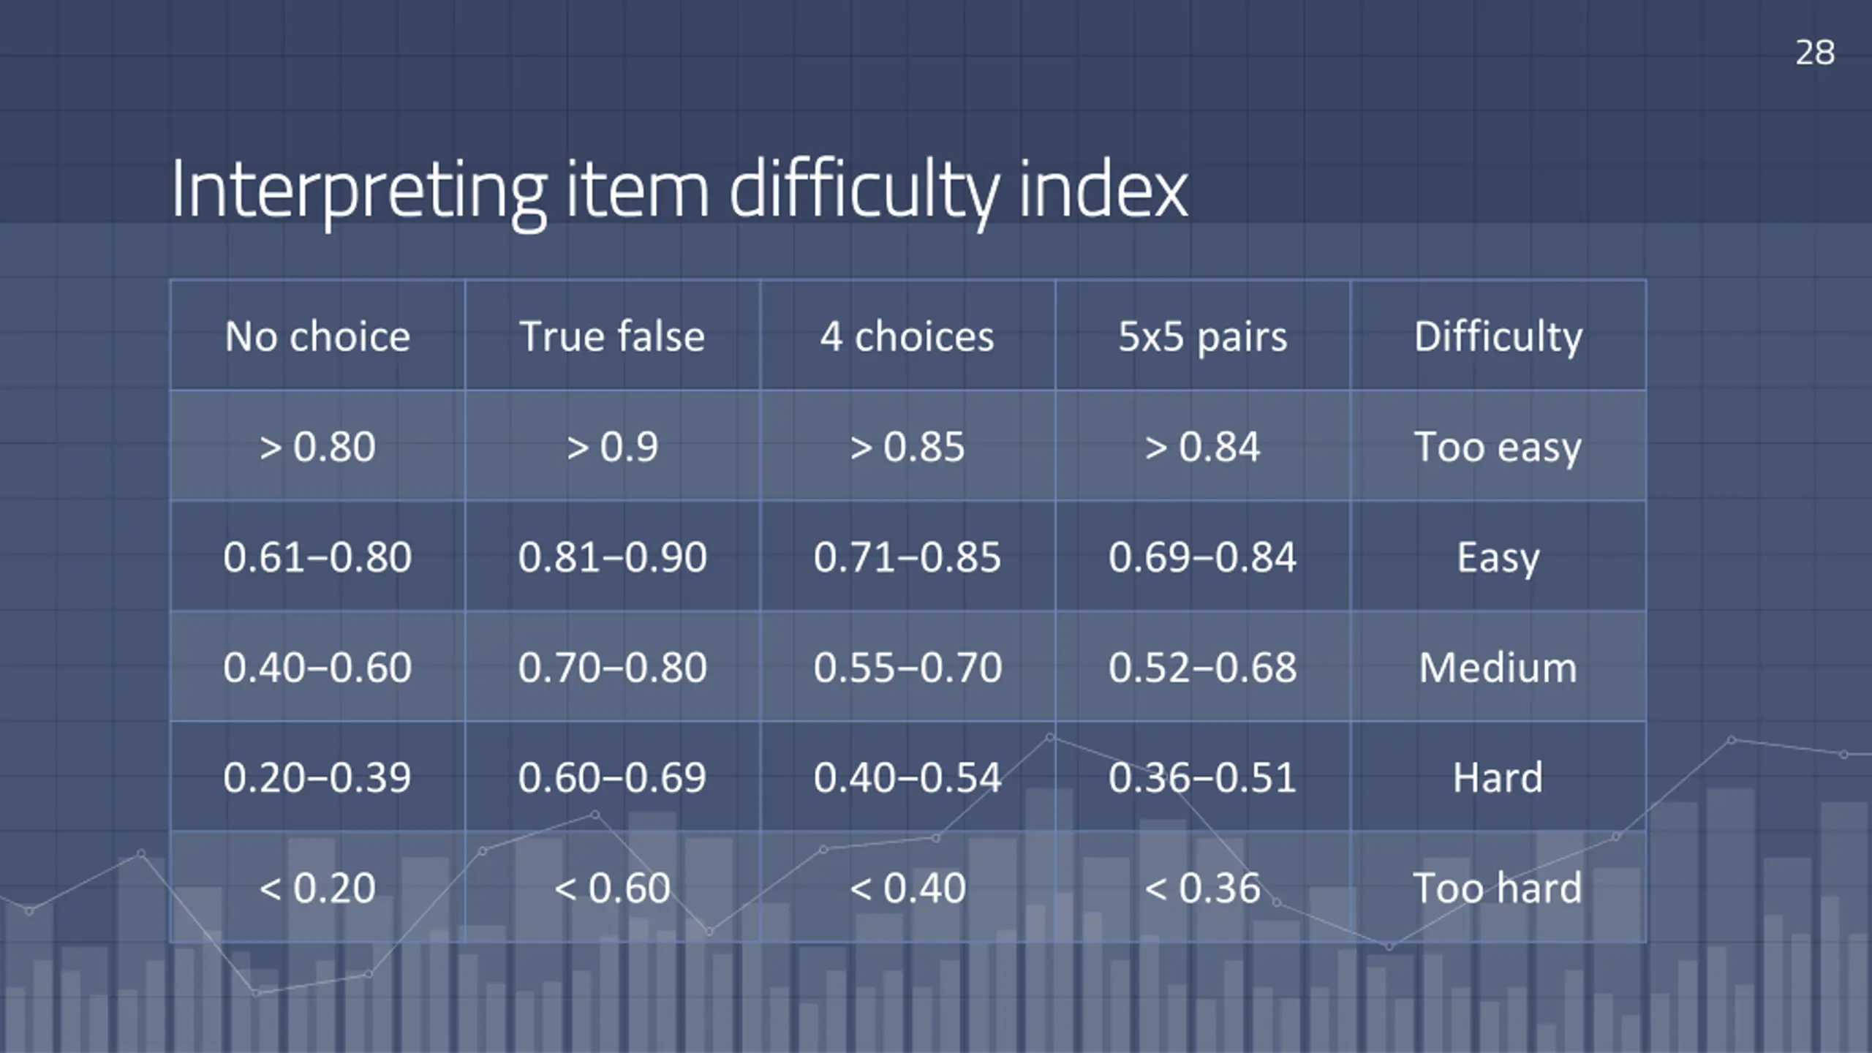Screen dimensions: 1872x1053
Task: Select the "> 0.84" table cell
Action: (x=1203, y=447)
